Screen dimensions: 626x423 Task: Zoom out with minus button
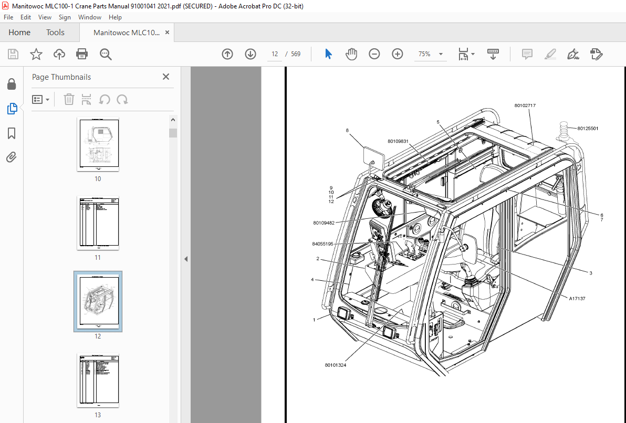pyautogui.click(x=374, y=54)
